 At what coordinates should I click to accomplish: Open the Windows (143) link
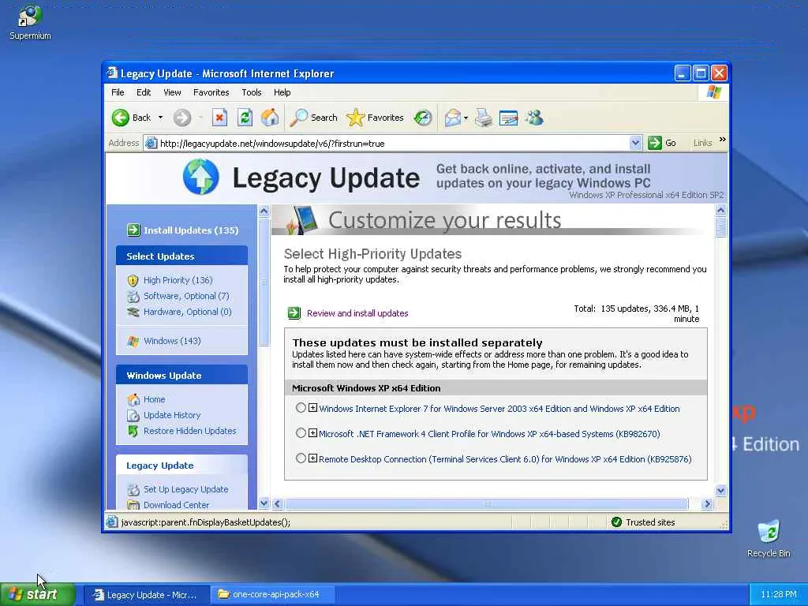click(172, 341)
